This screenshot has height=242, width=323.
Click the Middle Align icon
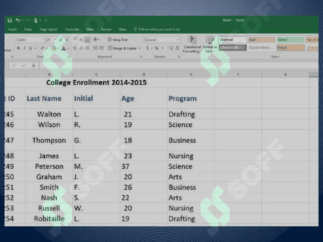click(81, 39)
